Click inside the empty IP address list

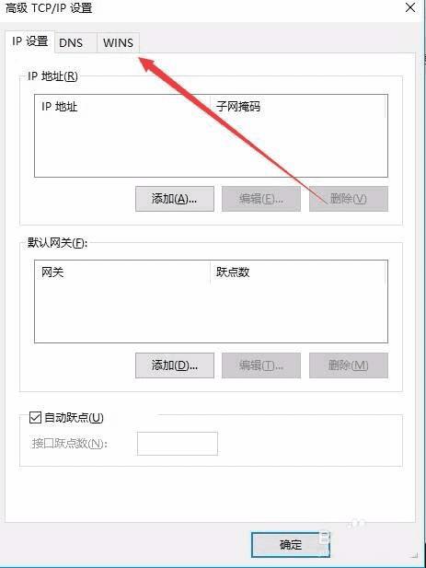pyautogui.click(x=211, y=146)
